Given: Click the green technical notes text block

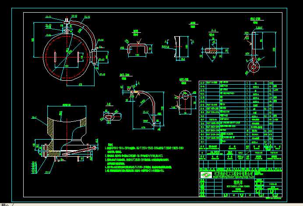Looking at the screenshot, I should pos(144,158).
